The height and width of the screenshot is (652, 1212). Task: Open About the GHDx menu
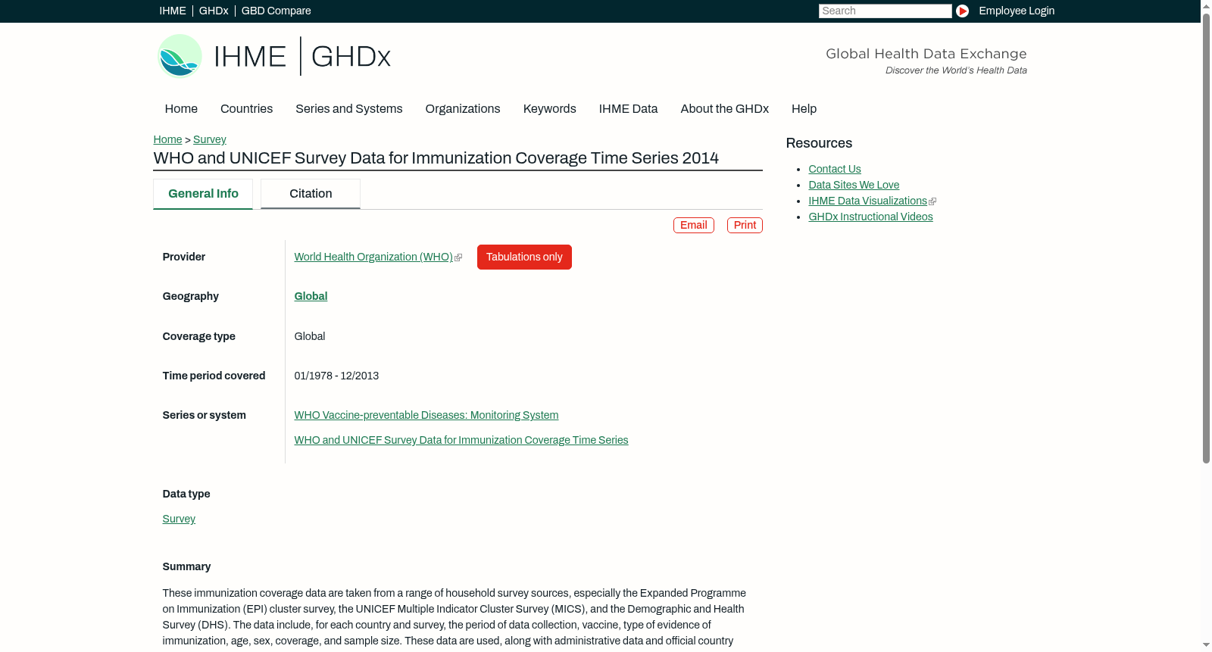click(x=724, y=109)
